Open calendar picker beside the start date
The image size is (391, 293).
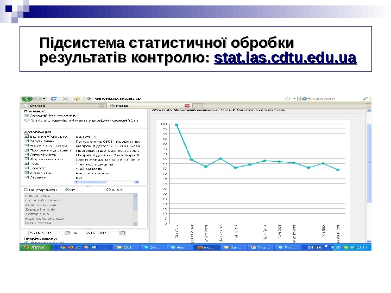coord(67,233)
